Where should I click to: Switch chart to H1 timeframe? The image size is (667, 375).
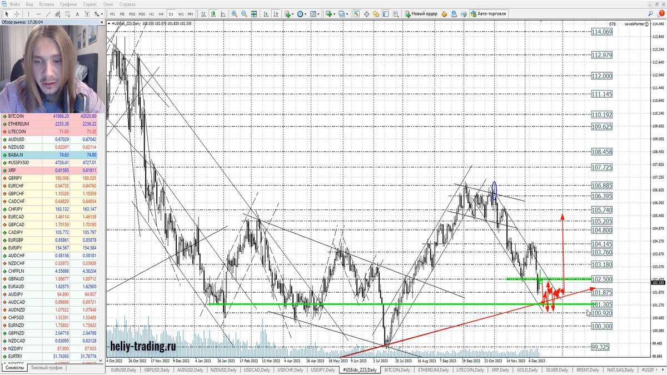tap(151, 13)
